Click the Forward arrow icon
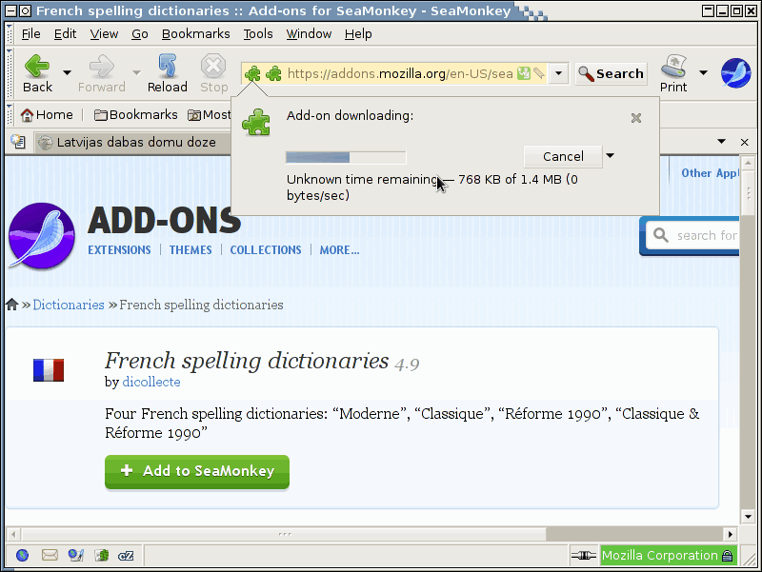This screenshot has height=572, width=762. [x=102, y=66]
